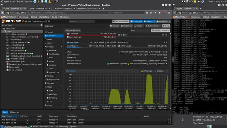
Task: Expand the Firewall section arrow
Action: 61,83
